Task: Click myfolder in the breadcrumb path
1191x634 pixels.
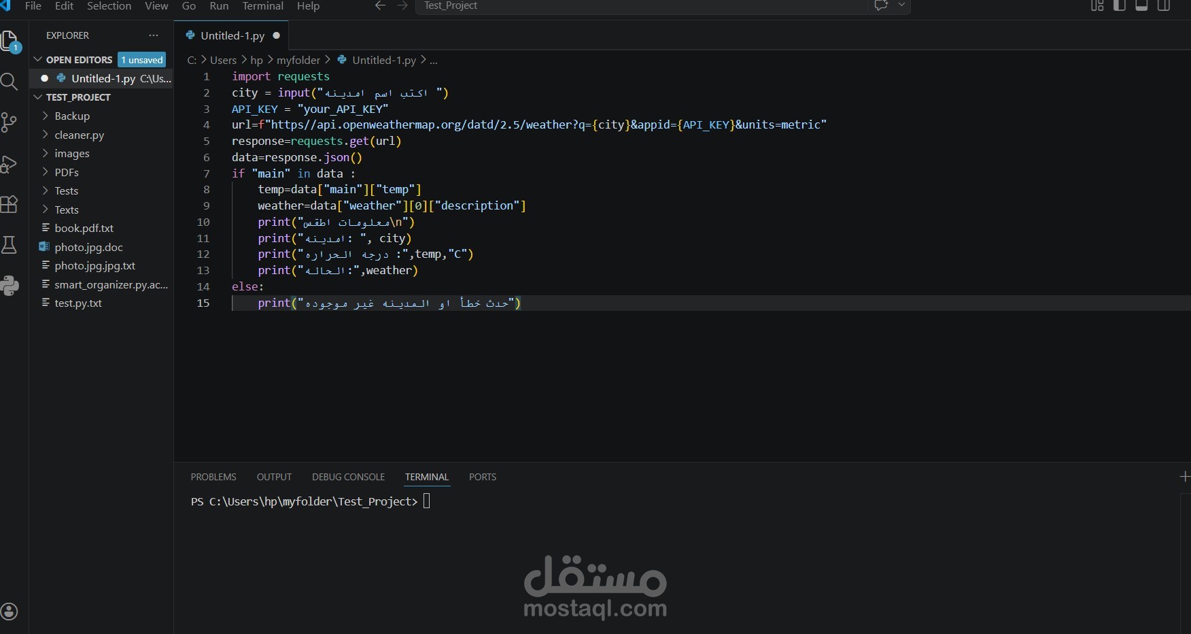Action: click(x=298, y=60)
